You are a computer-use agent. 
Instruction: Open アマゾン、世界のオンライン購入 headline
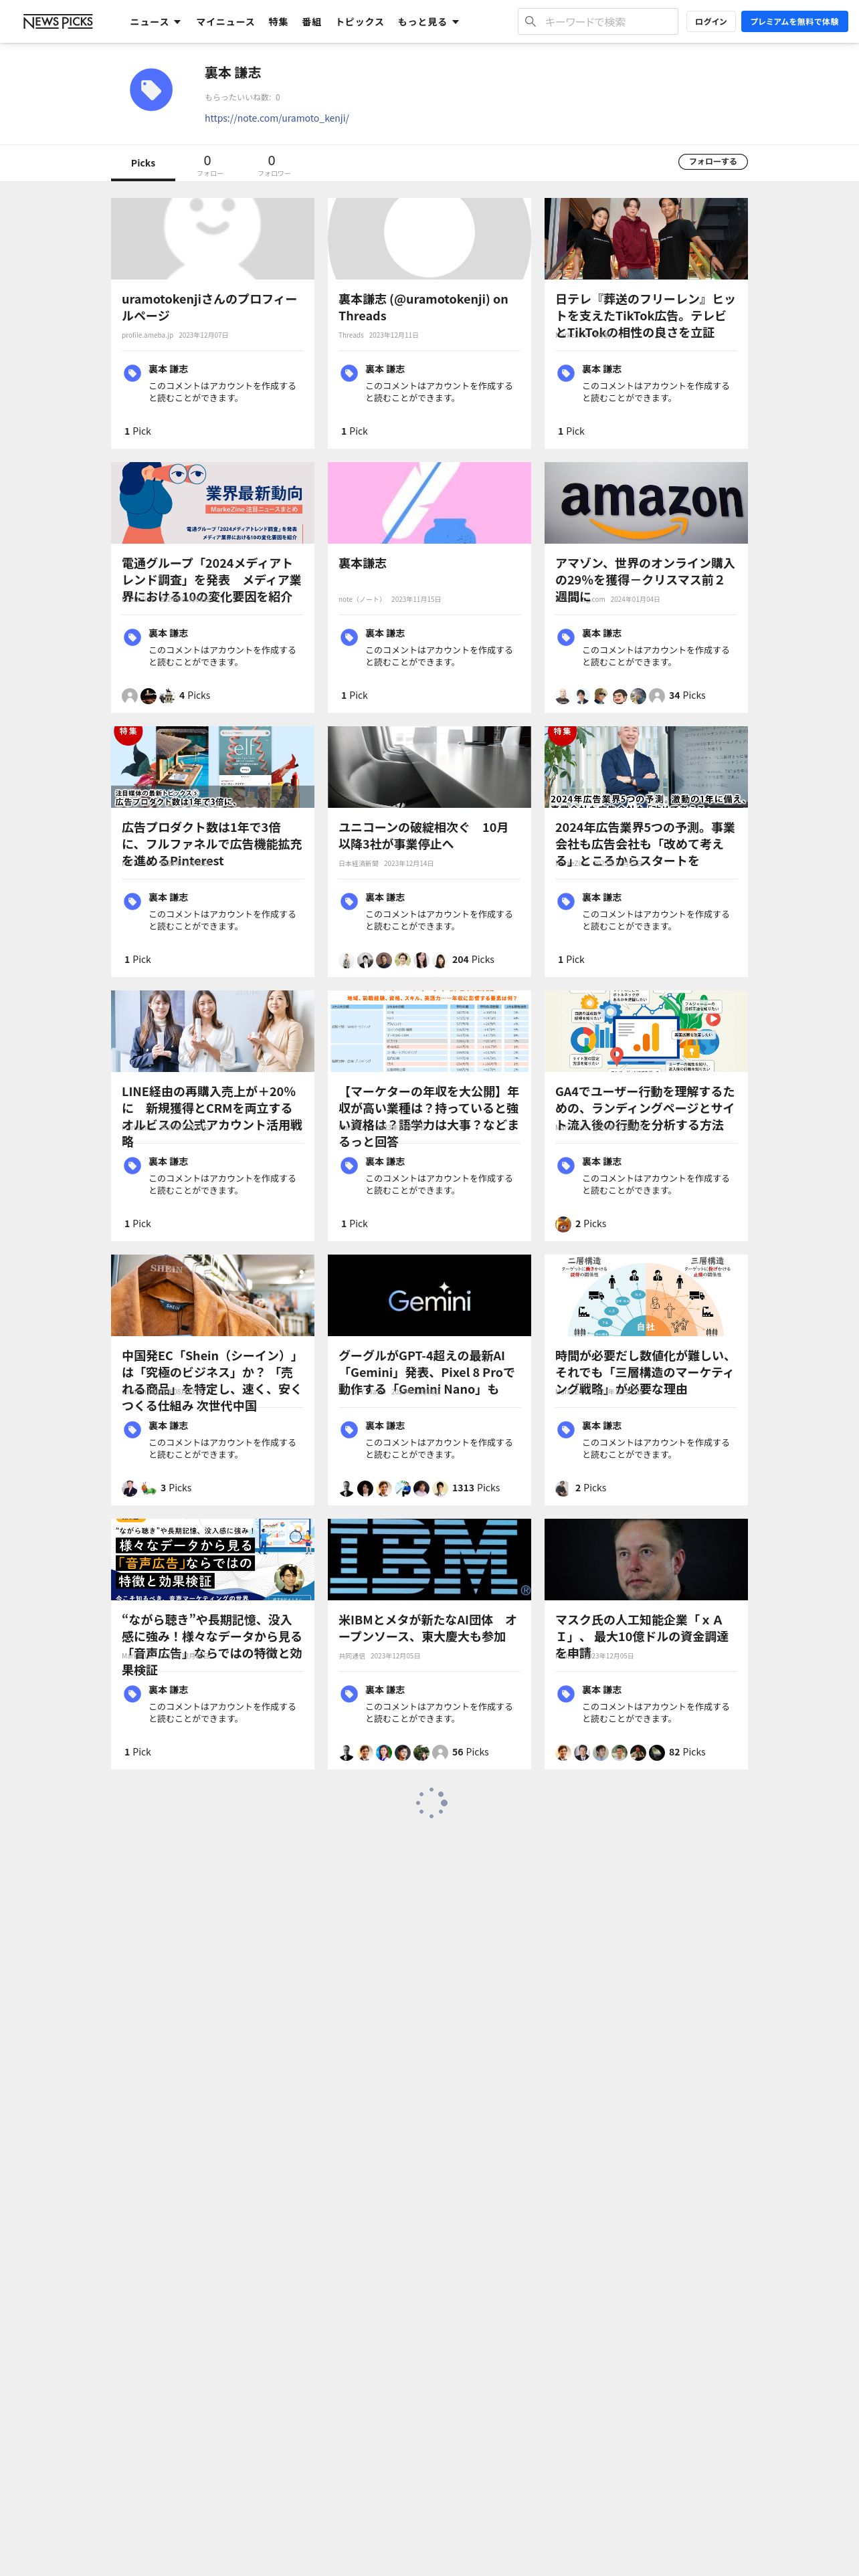pyautogui.click(x=645, y=580)
